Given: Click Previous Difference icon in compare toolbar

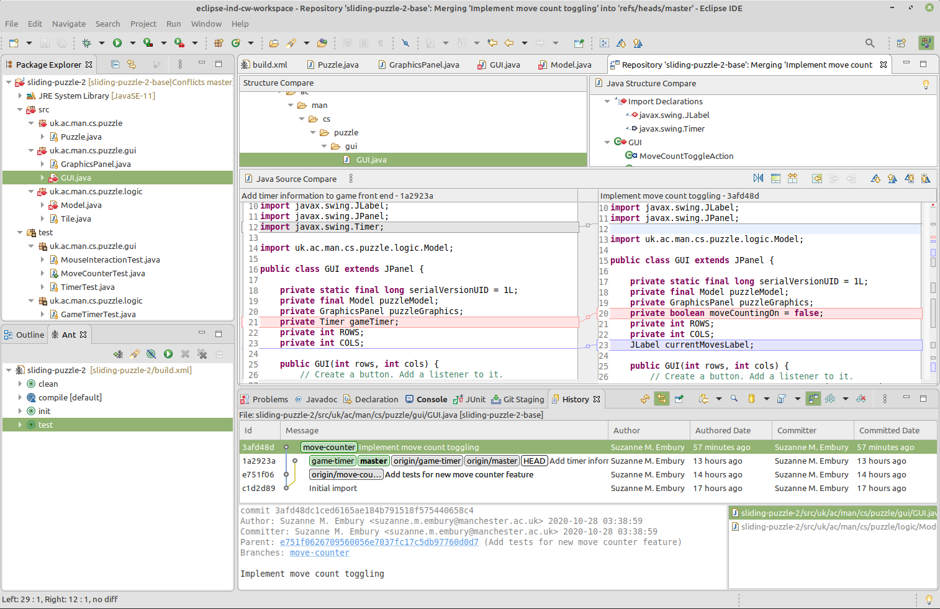Looking at the screenshot, I should pyautogui.click(x=892, y=178).
